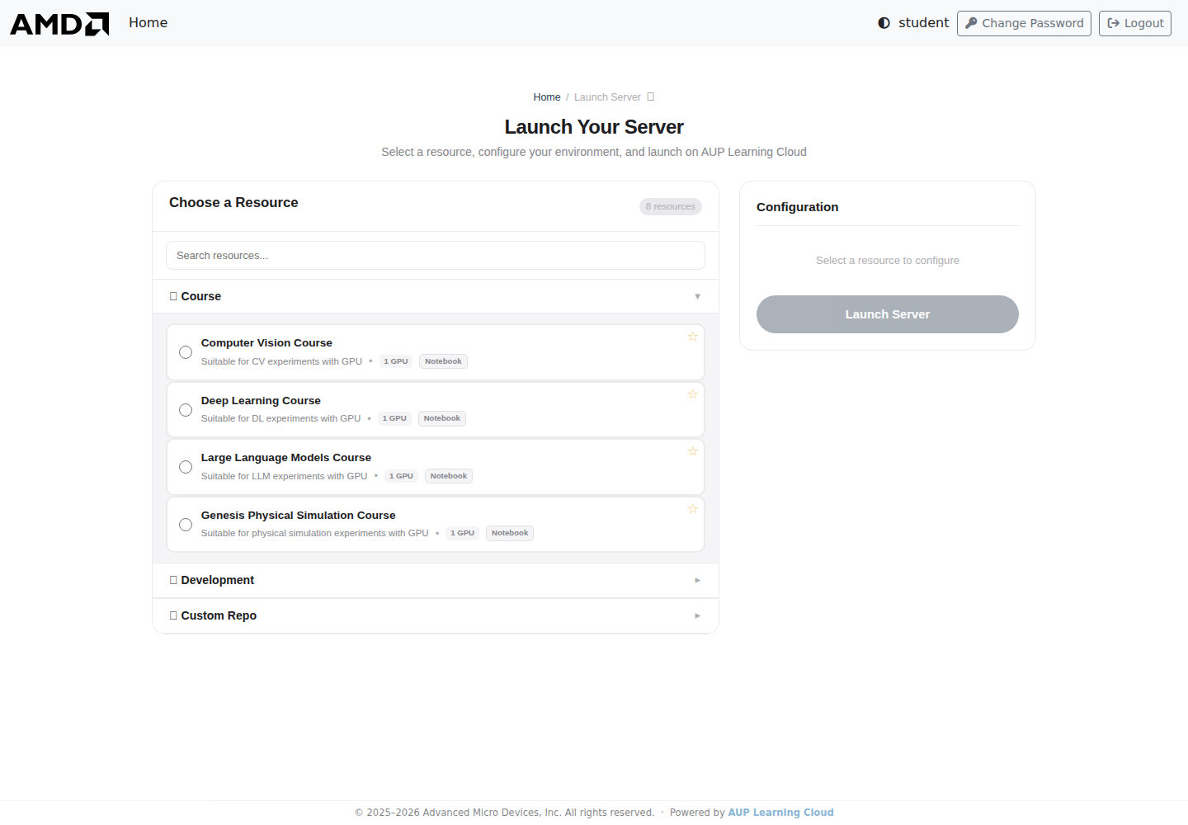Open the AUP Learning Cloud footer link
Viewport: 1188px width, 825px height.
(780, 813)
